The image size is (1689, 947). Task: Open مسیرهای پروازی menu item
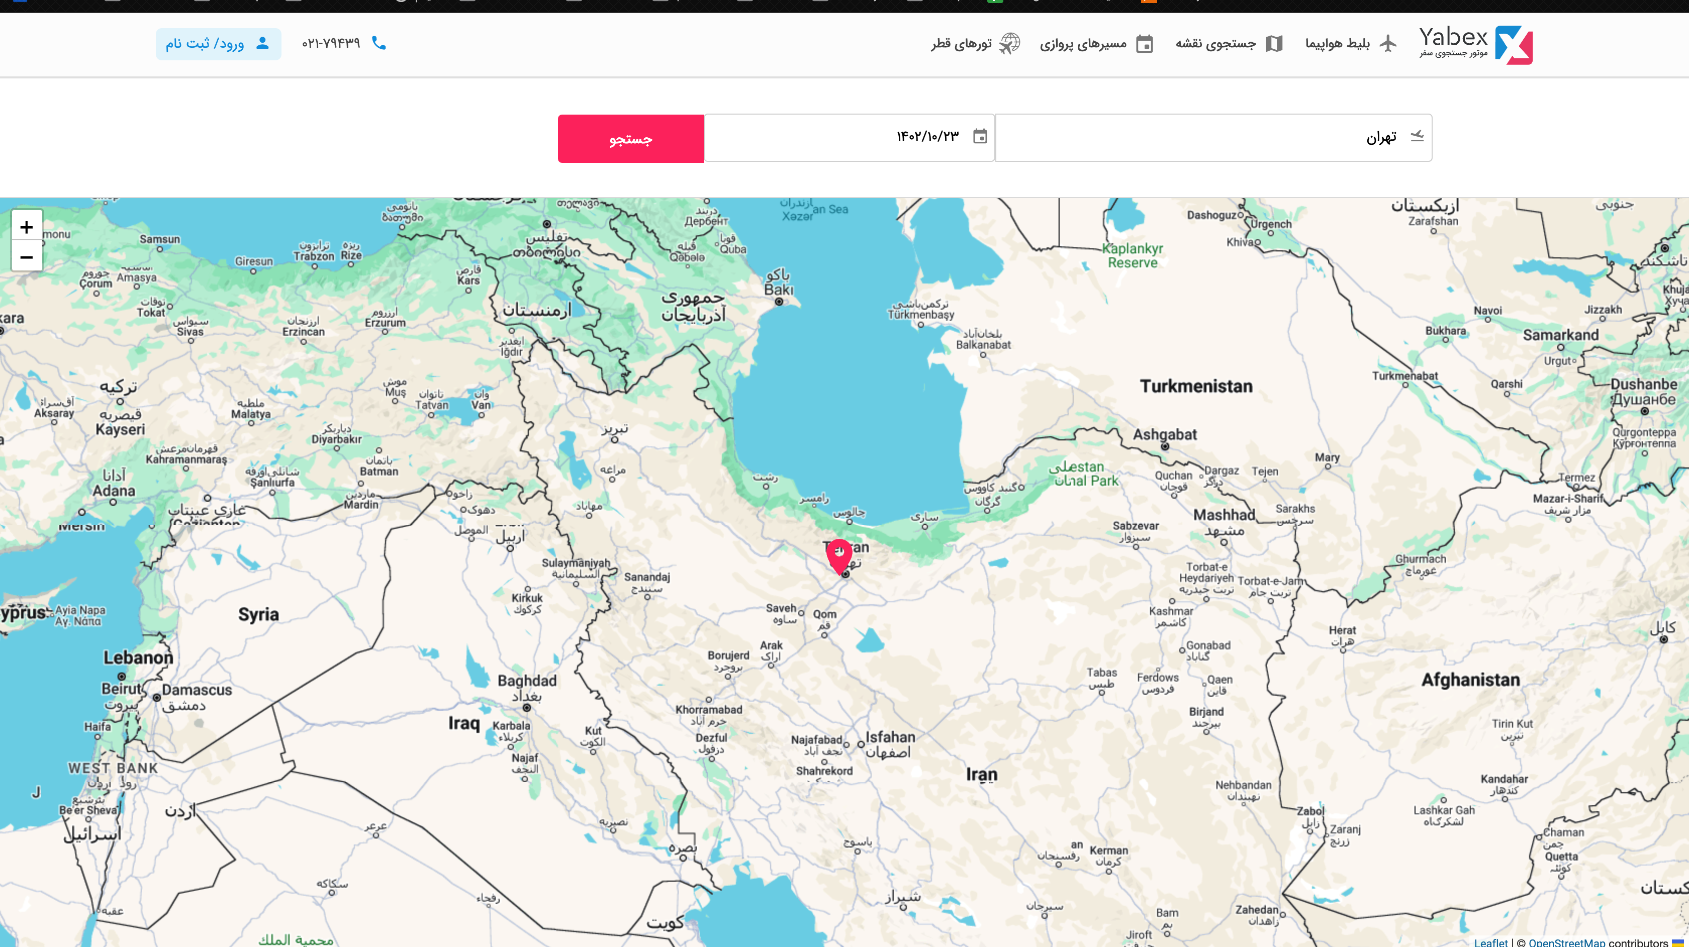(x=1082, y=44)
